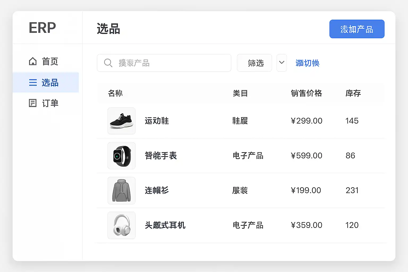The image size is (408, 272).
Task: Sort by the 销售价格 column header
Action: (306, 93)
